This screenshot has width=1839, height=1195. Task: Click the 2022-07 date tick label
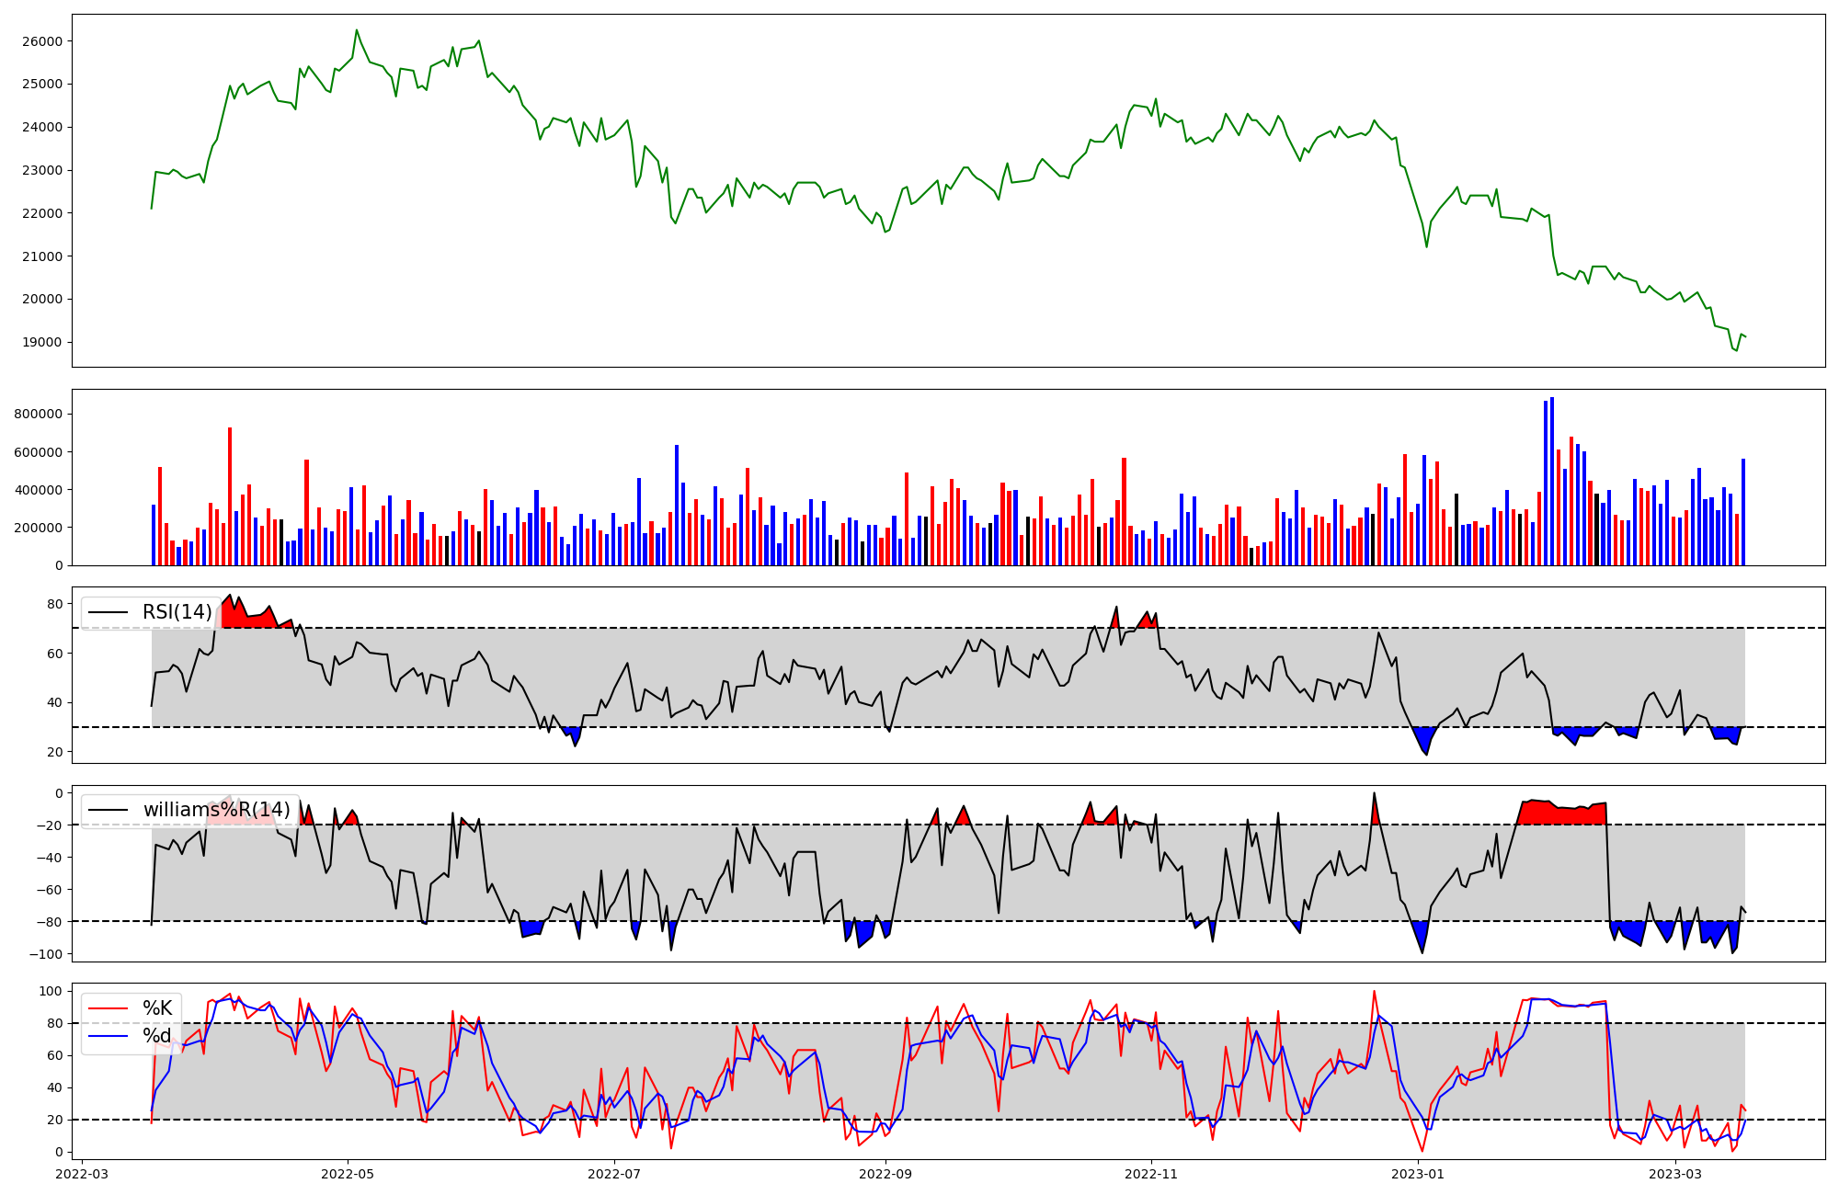tap(613, 1174)
